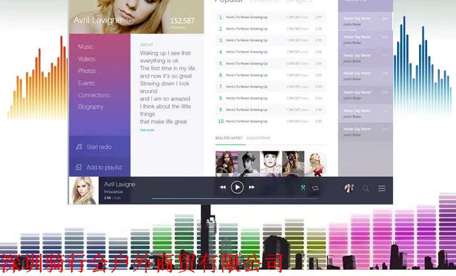Open Biography in the sidebar
The width and height of the screenshot is (456, 276).
point(91,107)
